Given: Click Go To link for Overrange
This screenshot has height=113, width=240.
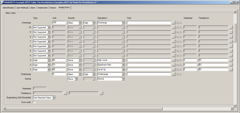Looking at the screenshot, I should [179, 23].
